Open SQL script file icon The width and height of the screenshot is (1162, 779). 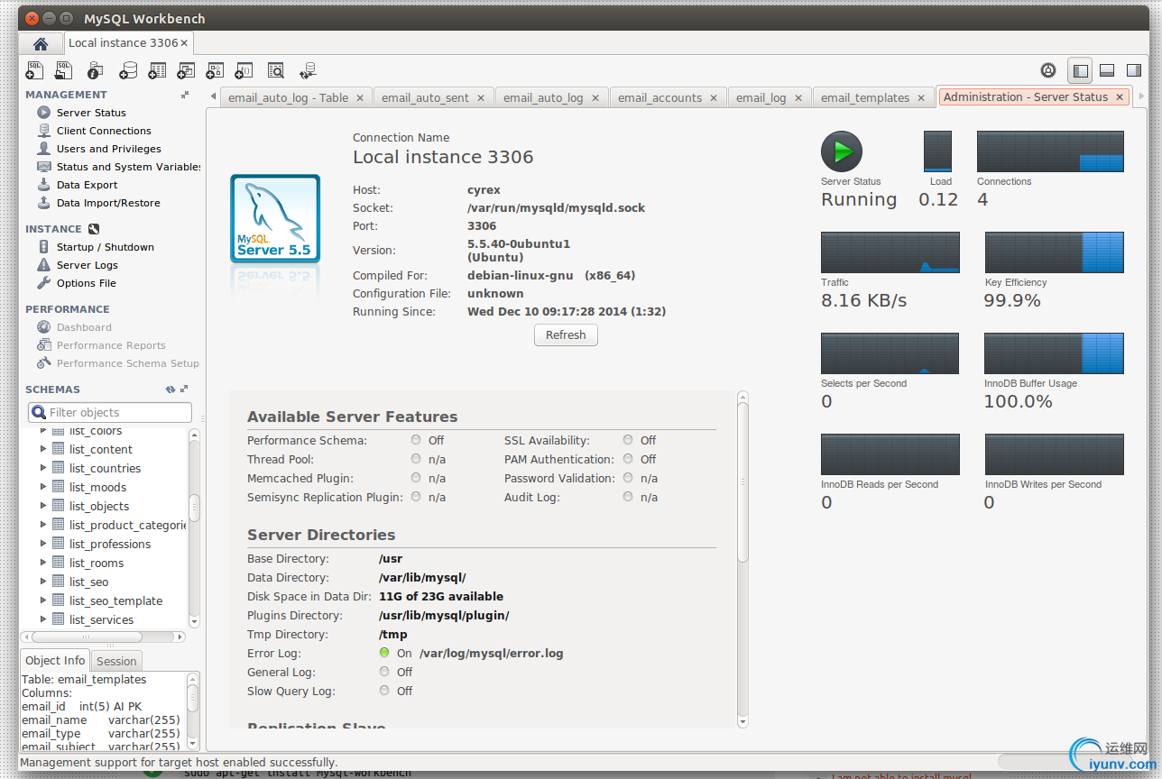tap(63, 69)
